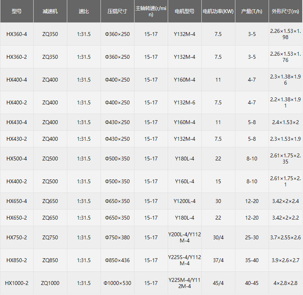The image size is (303, 295).
Task: Click the 减速机 column header
Action: click(50, 12)
